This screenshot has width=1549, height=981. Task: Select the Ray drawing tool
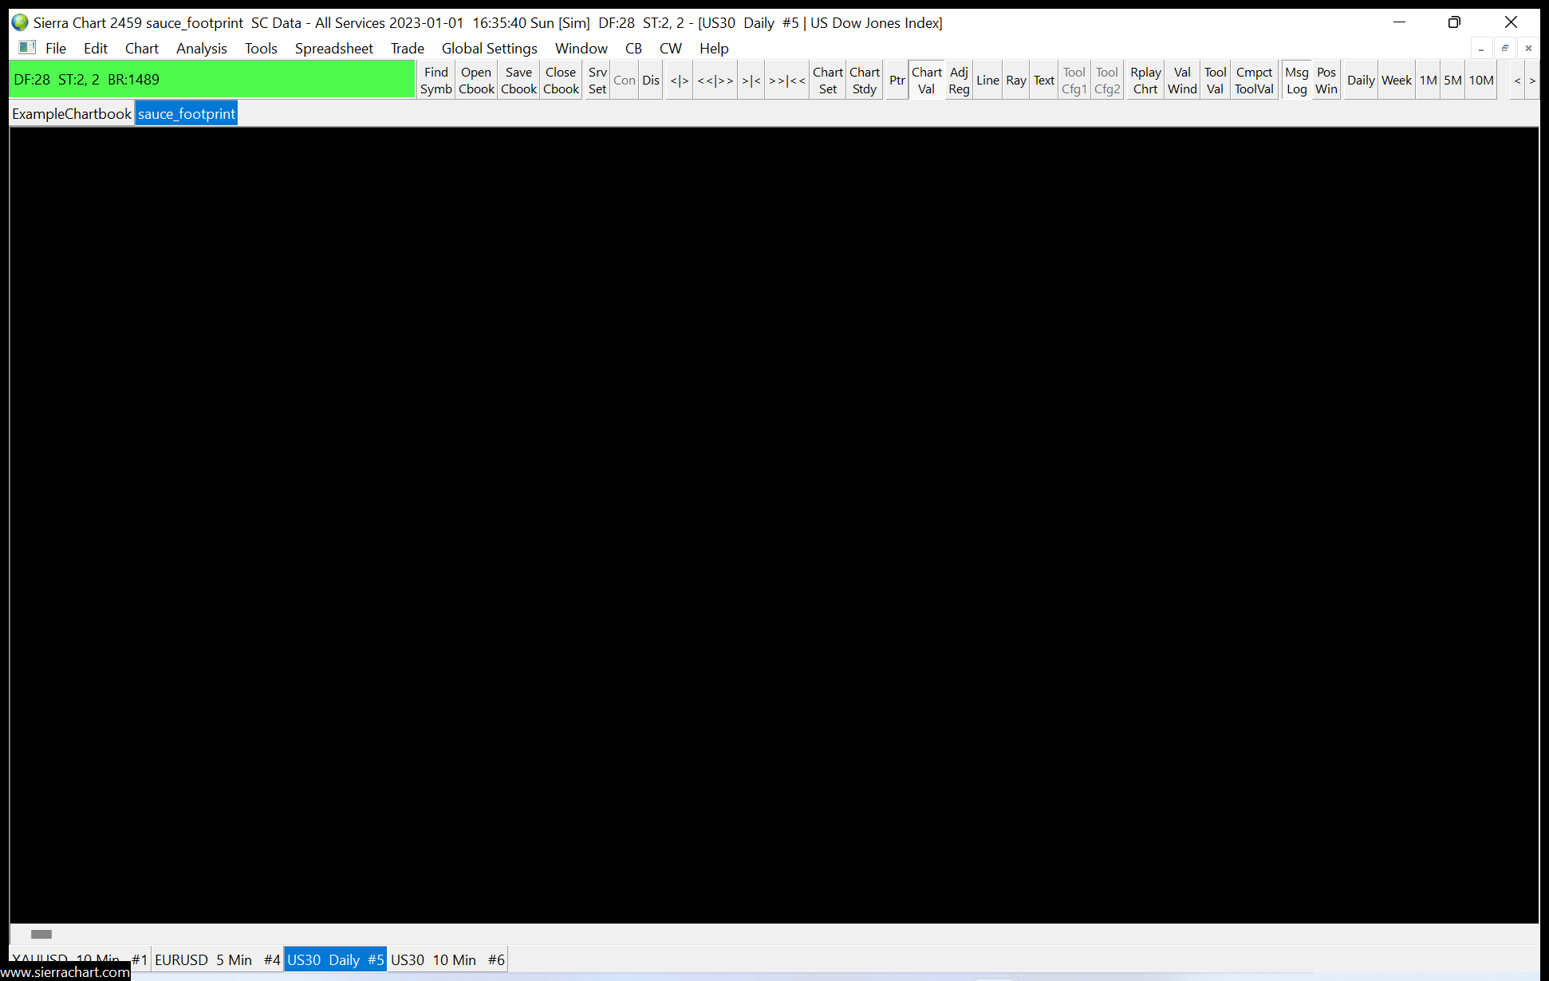(1015, 81)
